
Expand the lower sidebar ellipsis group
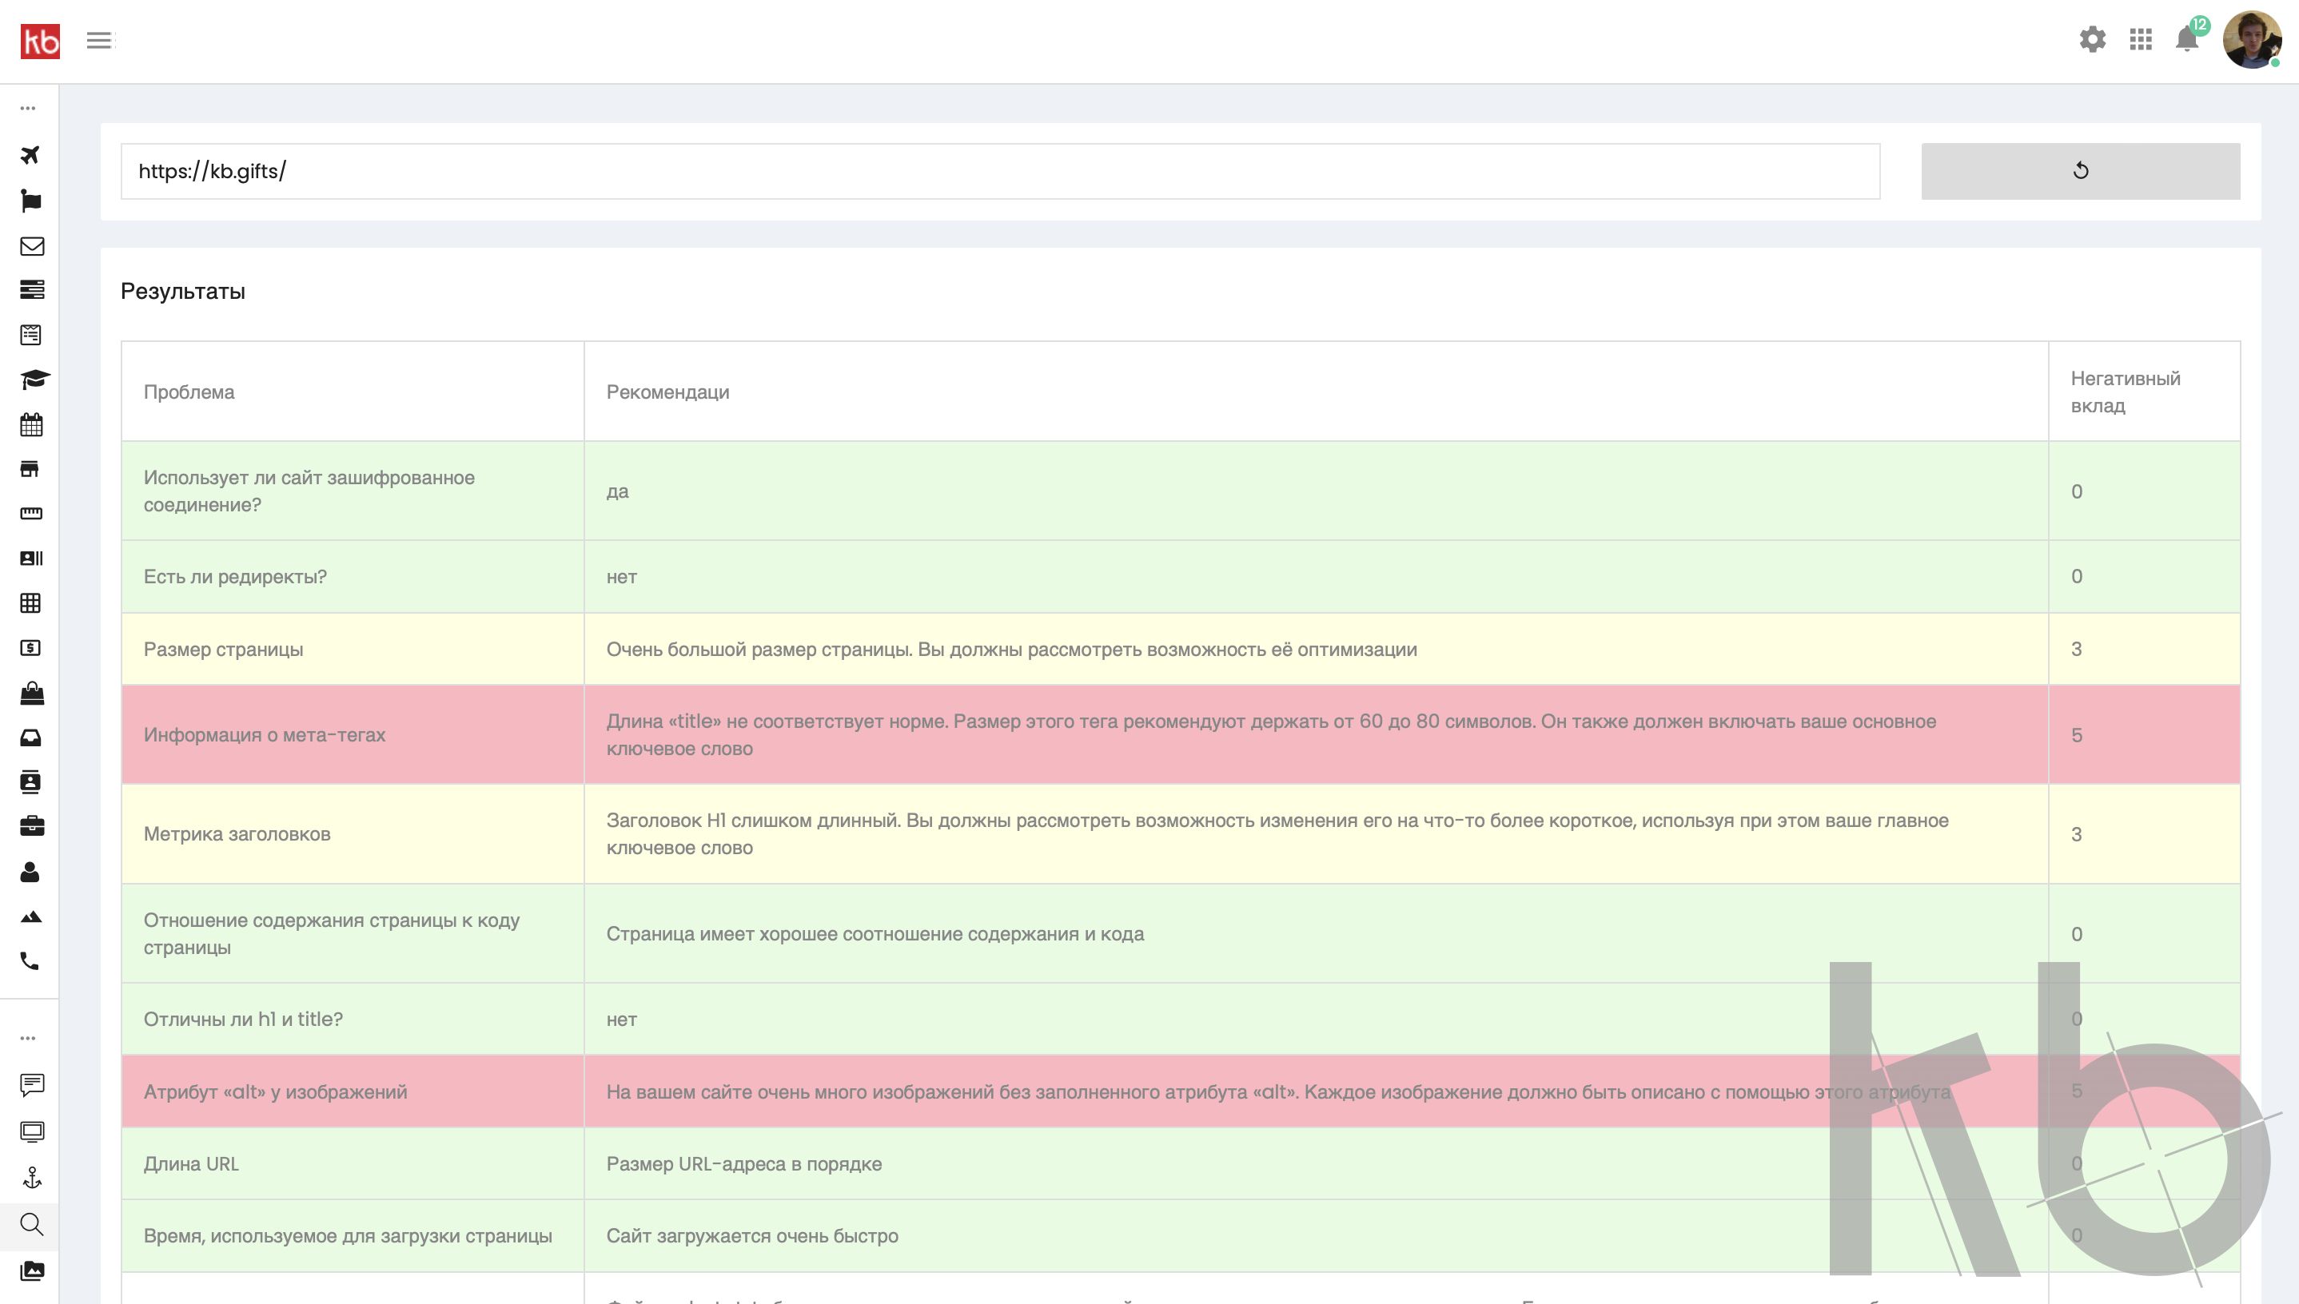pos(29,1039)
